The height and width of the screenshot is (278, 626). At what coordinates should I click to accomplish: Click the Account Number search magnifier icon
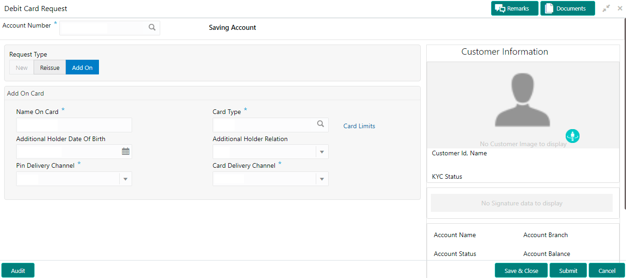point(152,28)
